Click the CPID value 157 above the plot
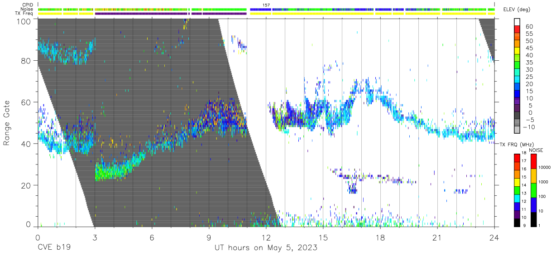This screenshot has width=556, height=257. click(x=266, y=5)
